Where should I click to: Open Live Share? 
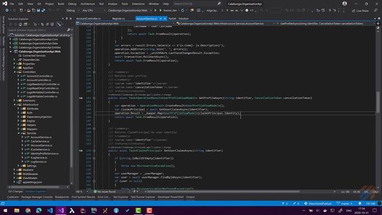[x=361, y=11]
